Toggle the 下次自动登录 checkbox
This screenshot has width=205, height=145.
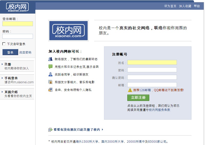(4, 44)
